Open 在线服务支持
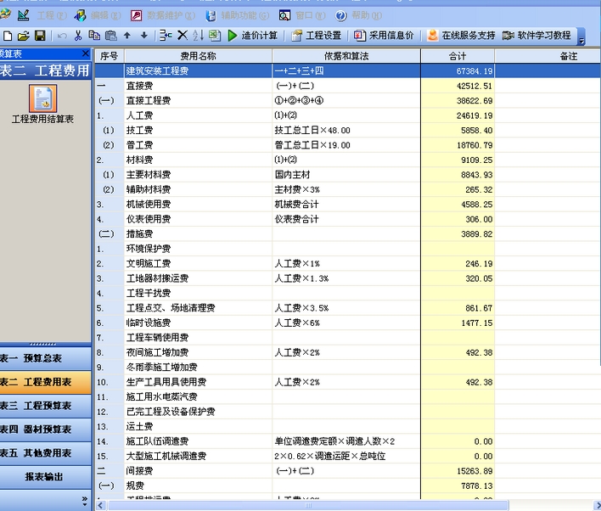 point(461,36)
